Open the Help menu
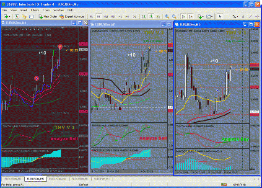 [70, 10]
